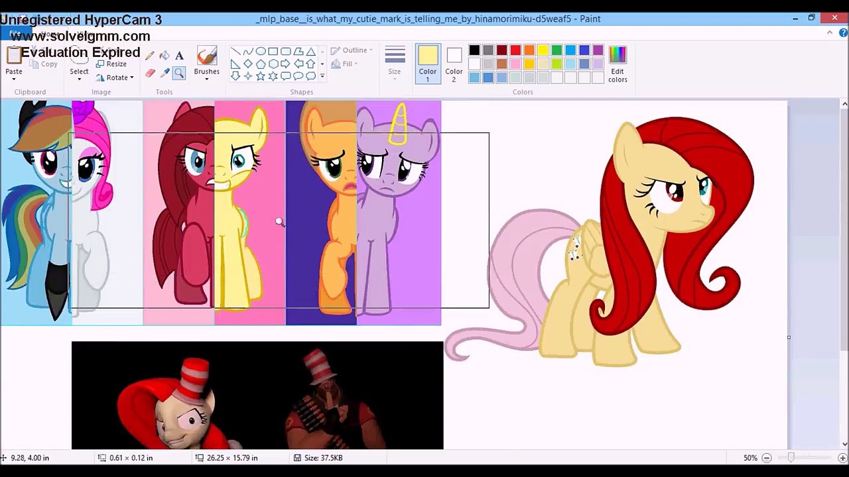Open the Rotate dropdown
Viewport: 849px width, 477px height.
click(115, 78)
